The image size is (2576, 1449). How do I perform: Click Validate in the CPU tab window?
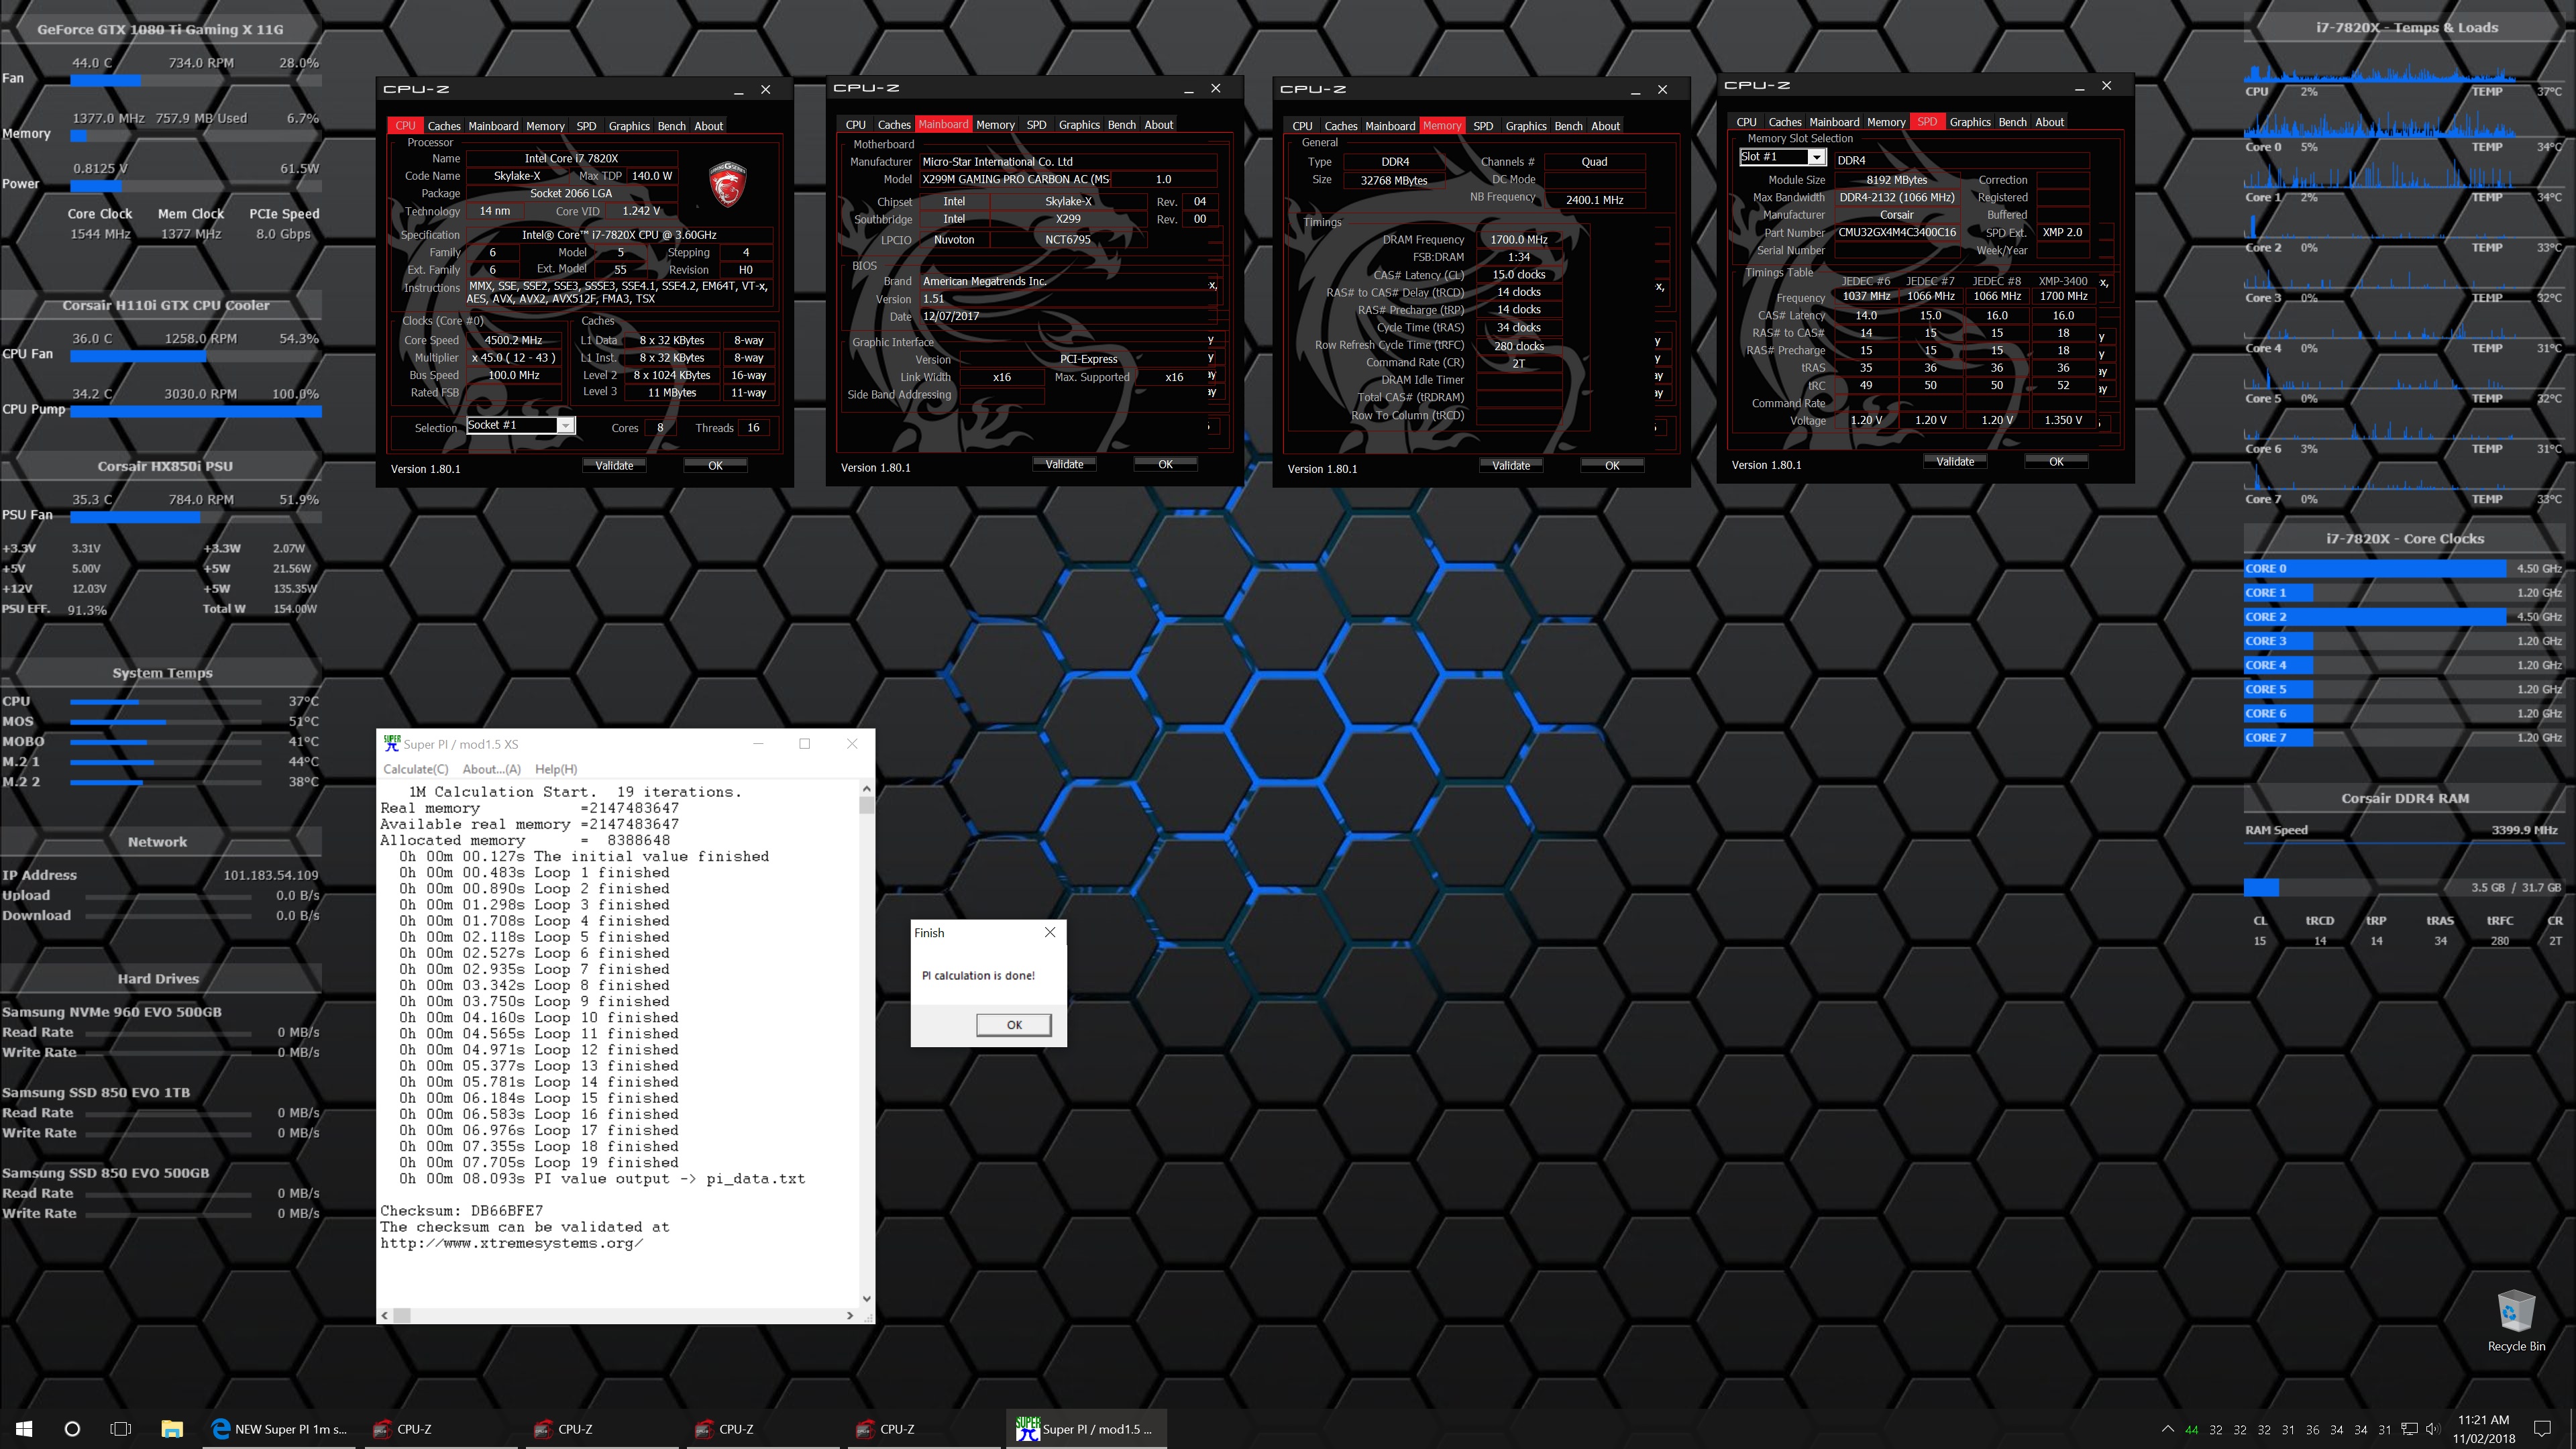point(614,465)
